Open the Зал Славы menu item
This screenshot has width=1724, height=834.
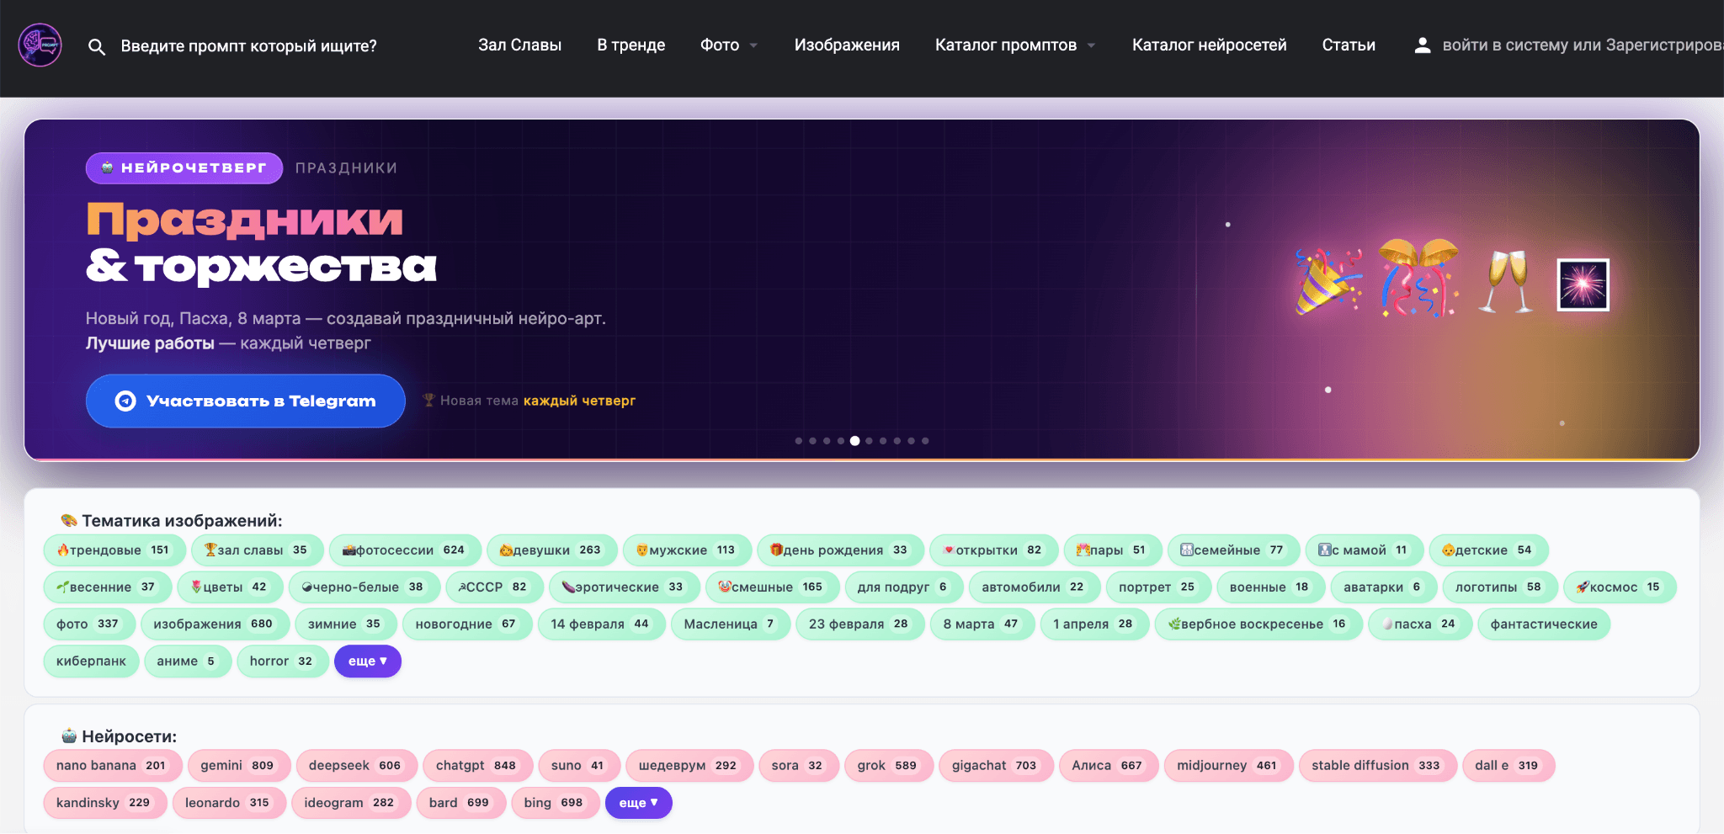pyautogui.click(x=519, y=45)
